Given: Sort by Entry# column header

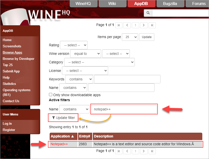Looking at the screenshot, I should click(x=85, y=136).
